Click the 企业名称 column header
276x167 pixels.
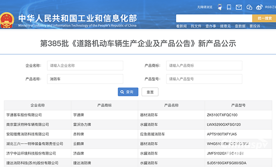click(38, 105)
